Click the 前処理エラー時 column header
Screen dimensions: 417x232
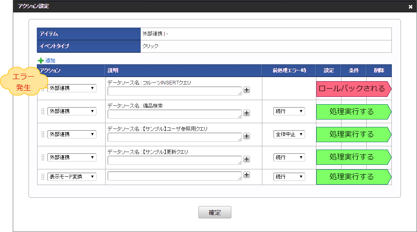[289, 70]
